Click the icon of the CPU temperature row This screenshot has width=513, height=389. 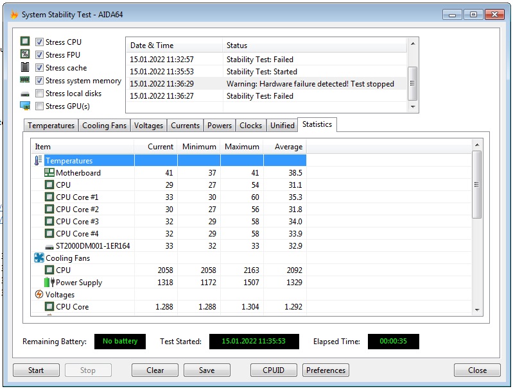49,185
